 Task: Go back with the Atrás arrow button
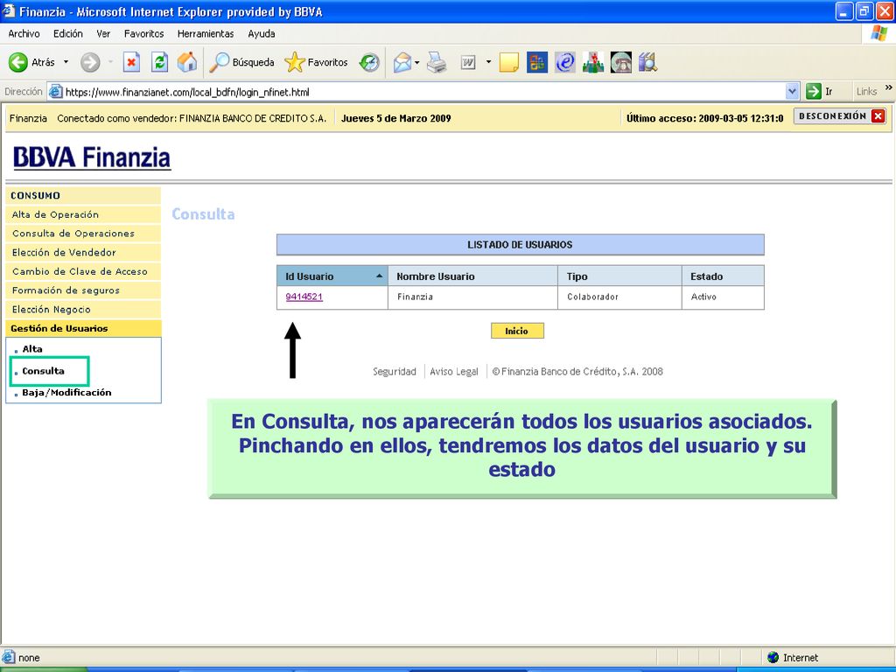(x=31, y=62)
